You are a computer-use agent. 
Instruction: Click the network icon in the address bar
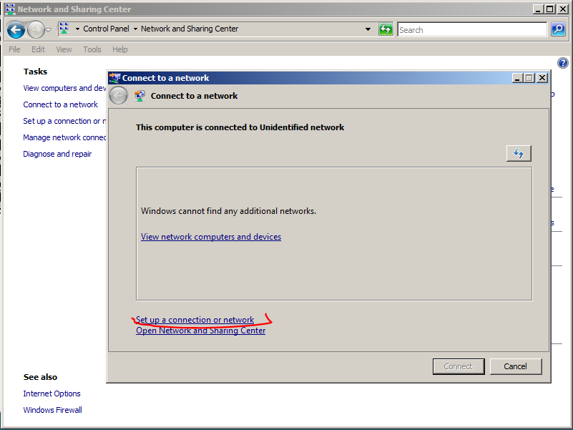click(x=64, y=29)
